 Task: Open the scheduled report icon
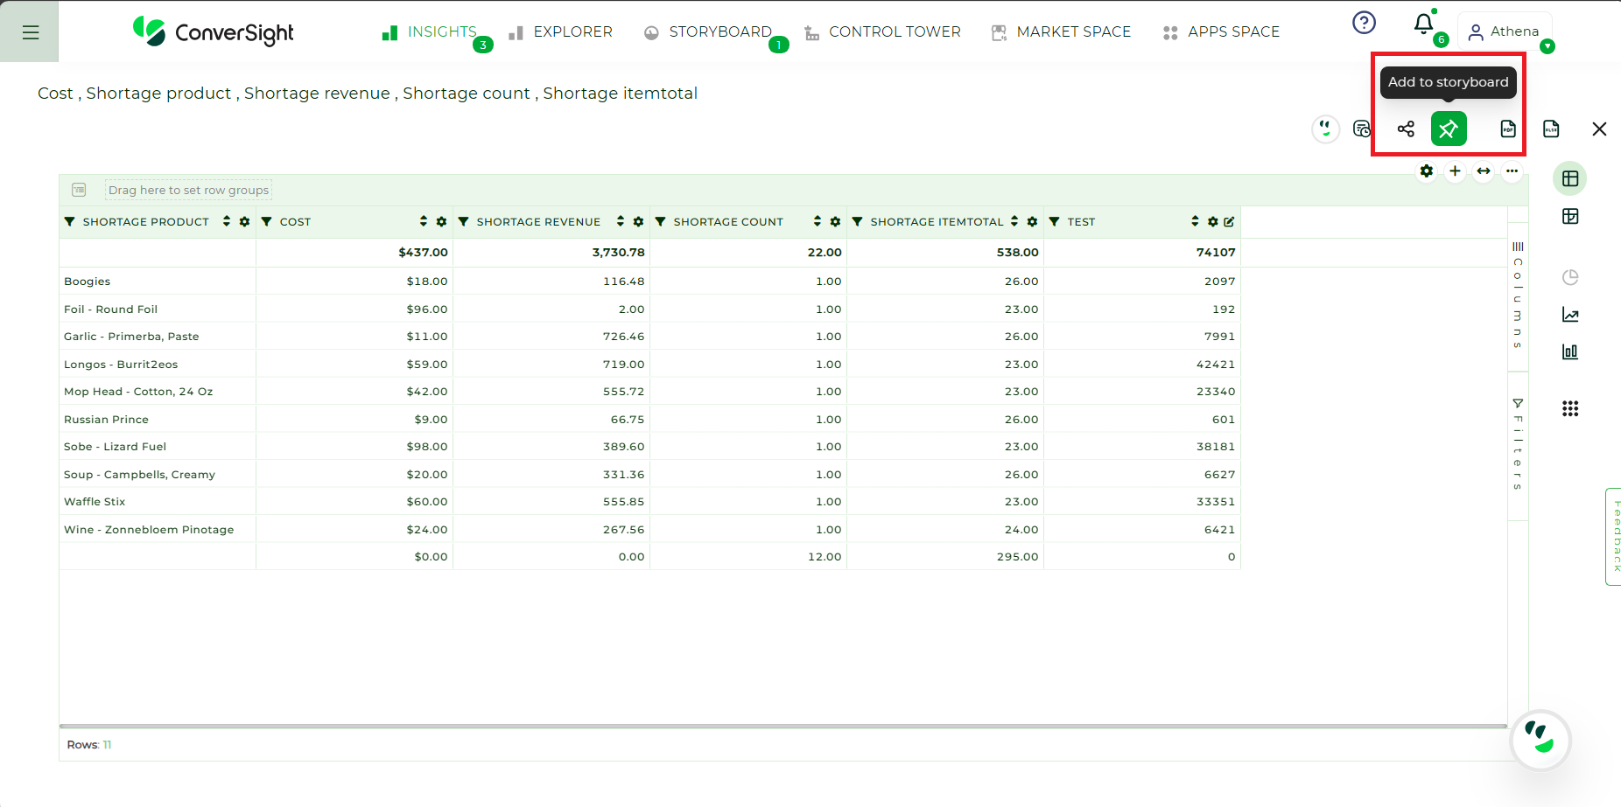1362,129
